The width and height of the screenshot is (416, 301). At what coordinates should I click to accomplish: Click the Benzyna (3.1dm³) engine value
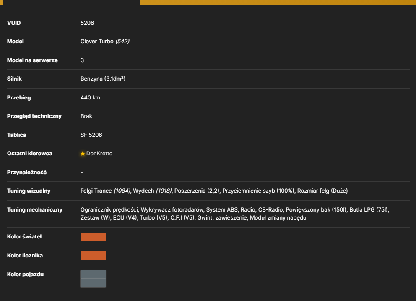[103, 79]
